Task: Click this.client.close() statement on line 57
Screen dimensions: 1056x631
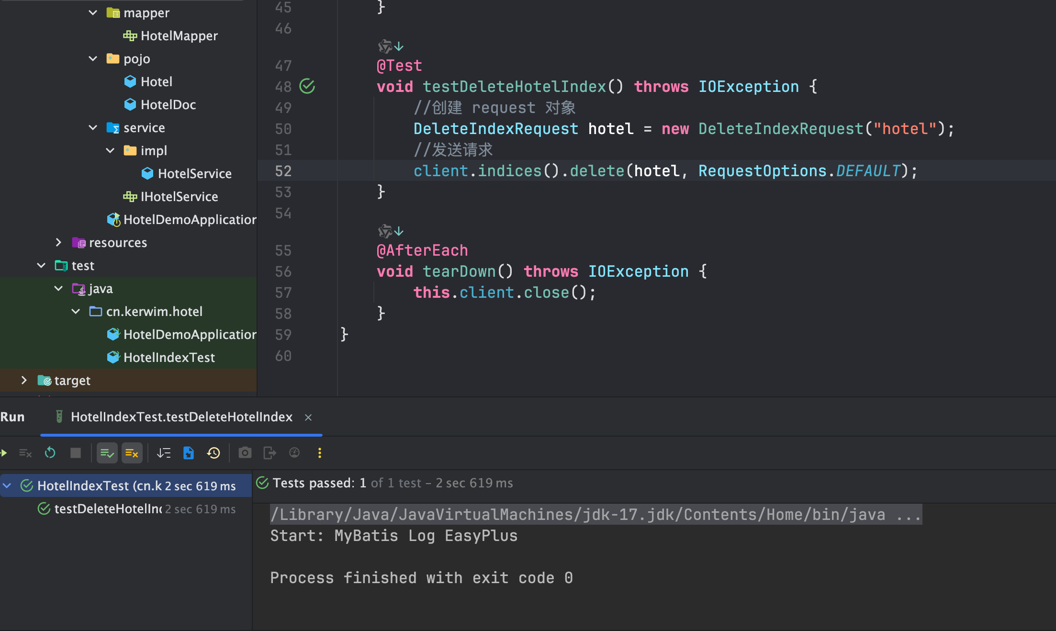Action: [505, 293]
